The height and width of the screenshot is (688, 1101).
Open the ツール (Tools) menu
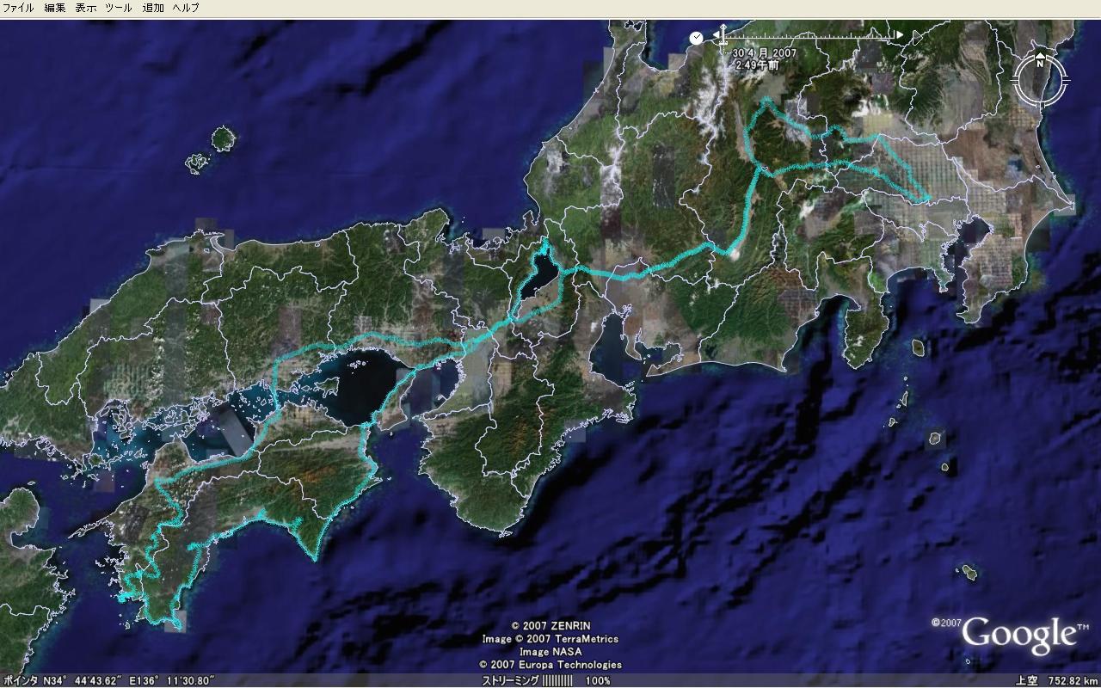[118, 8]
